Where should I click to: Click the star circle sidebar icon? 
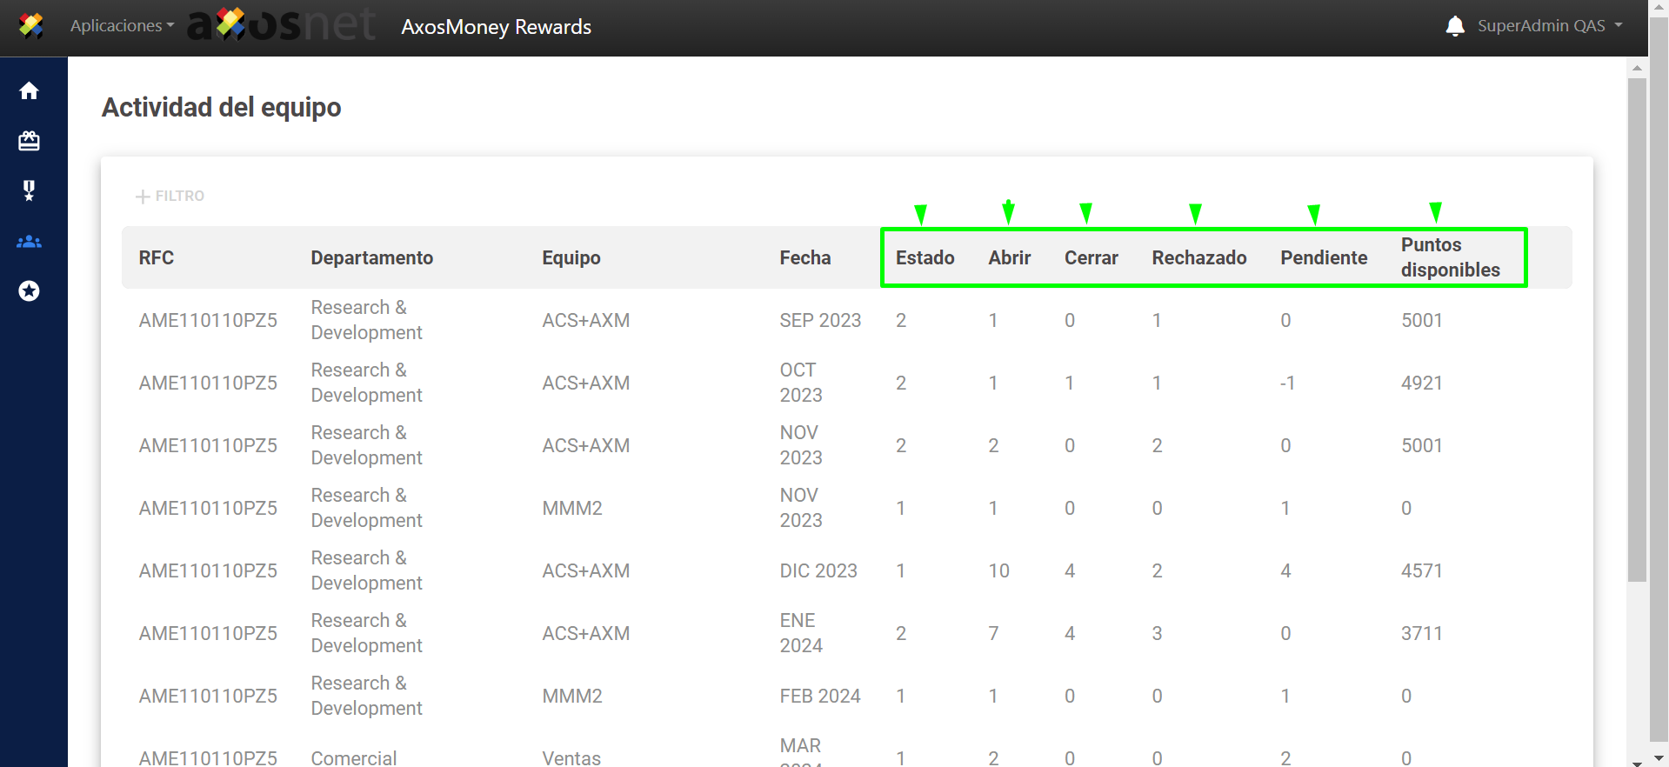[x=29, y=290]
